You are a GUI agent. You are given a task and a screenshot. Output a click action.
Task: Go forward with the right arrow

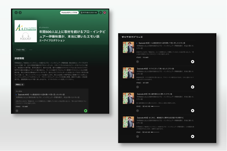click(20, 12)
